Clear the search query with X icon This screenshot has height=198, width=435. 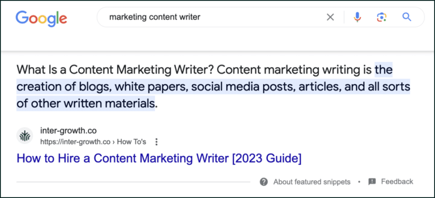pyautogui.click(x=330, y=17)
